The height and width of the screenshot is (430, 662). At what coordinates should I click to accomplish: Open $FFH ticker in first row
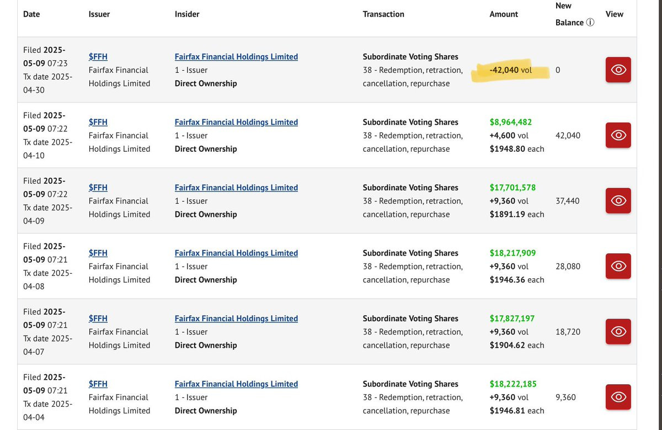coord(98,56)
